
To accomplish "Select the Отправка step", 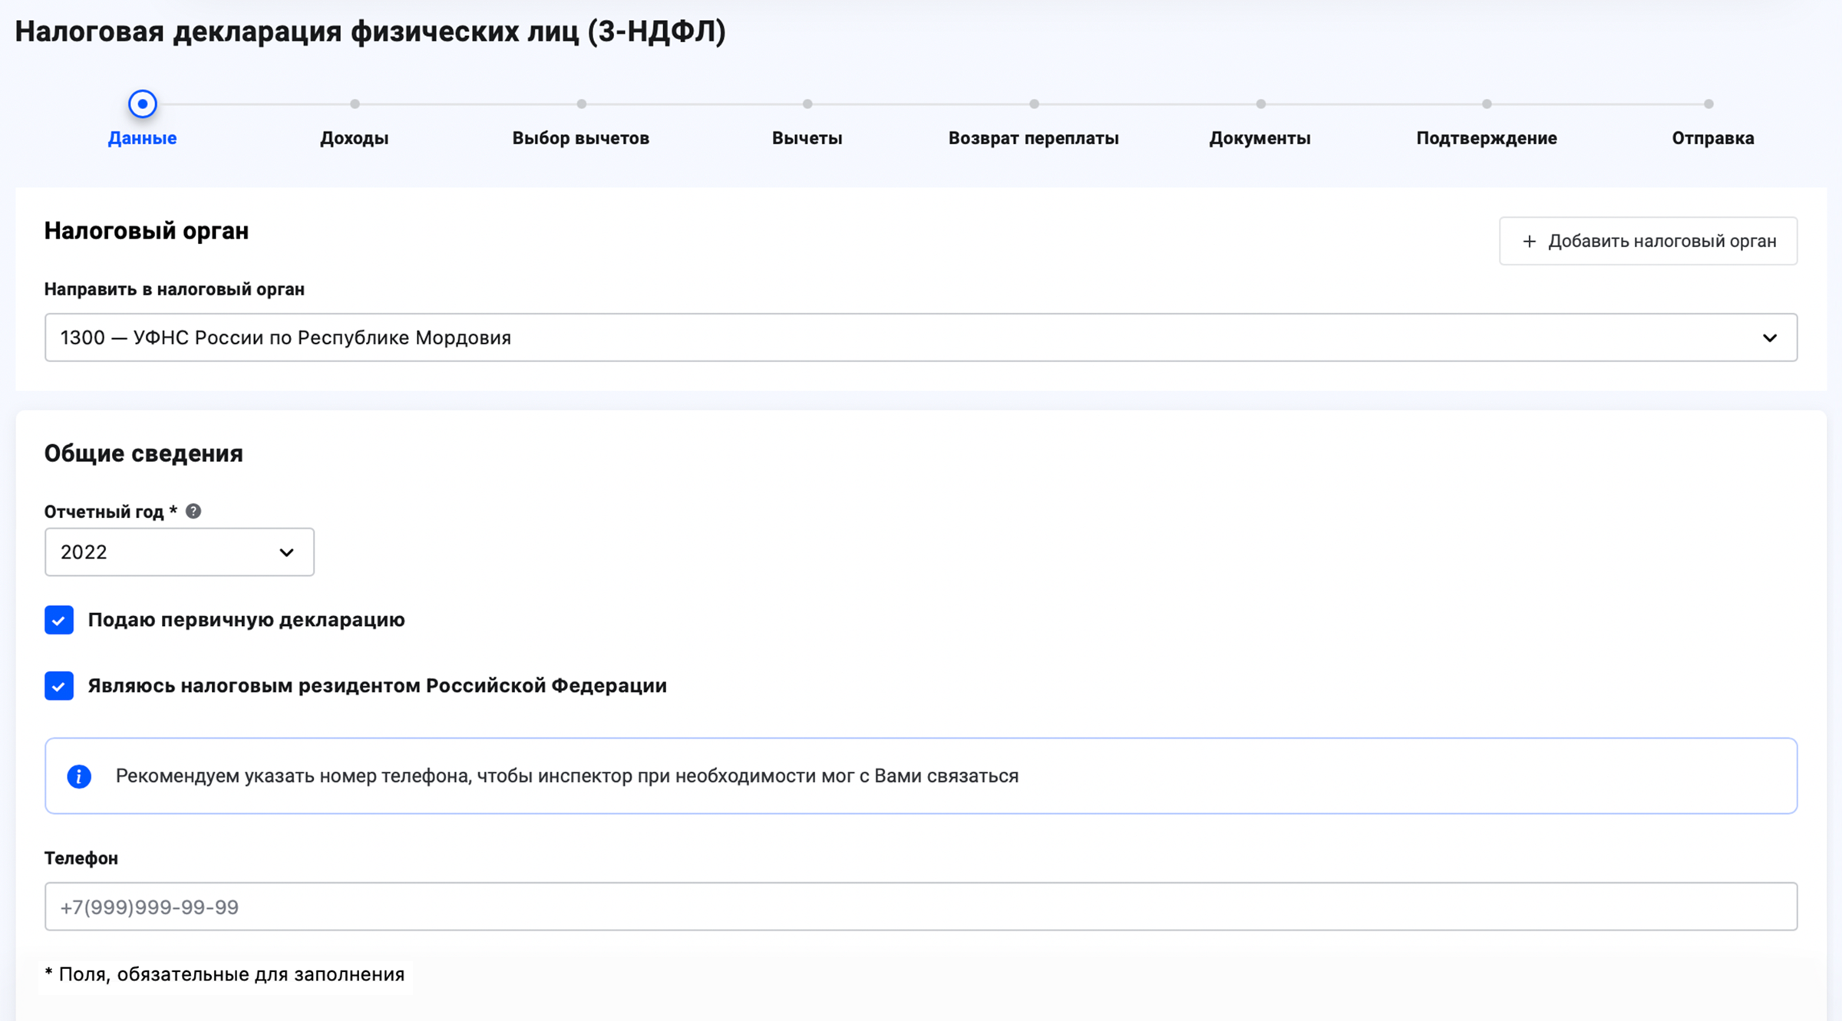I will [x=1712, y=138].
